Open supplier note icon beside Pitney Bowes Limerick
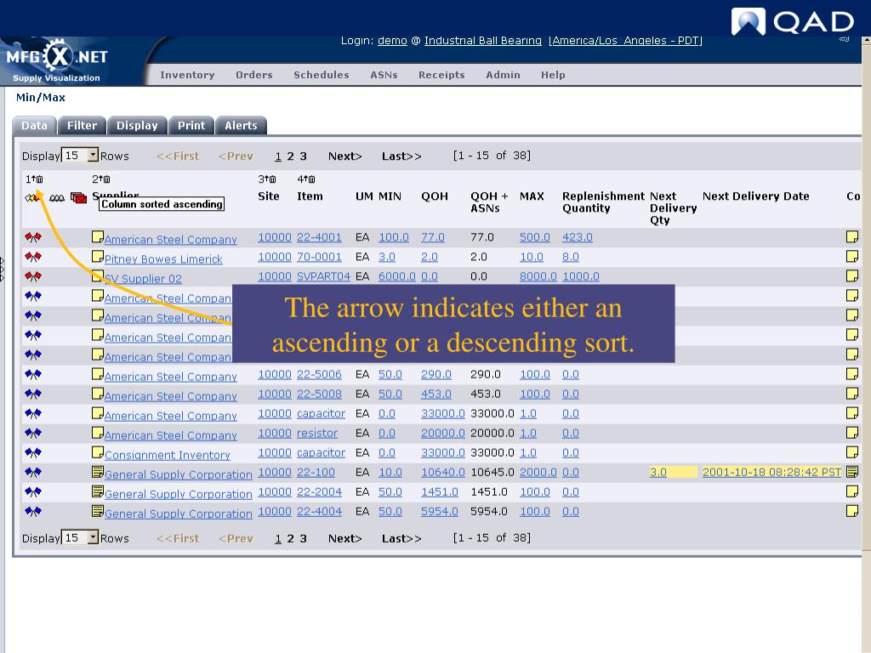The height and width of the screenshot is (653, 871). point(98,257)
